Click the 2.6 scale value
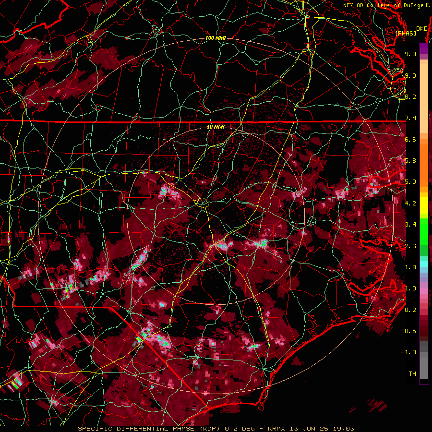432x432 pixels. (x=410, y=246)
